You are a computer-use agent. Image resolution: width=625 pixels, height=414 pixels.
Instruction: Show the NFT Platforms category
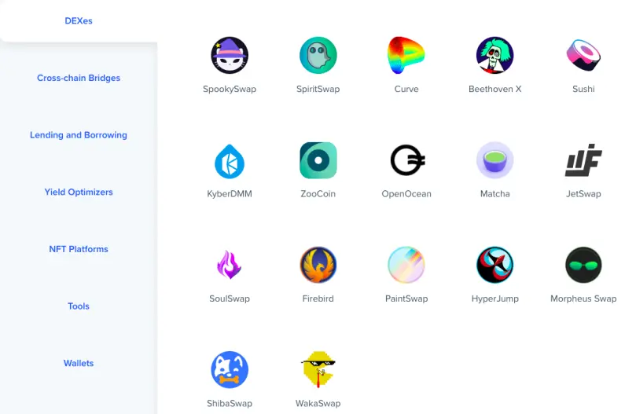79,249
